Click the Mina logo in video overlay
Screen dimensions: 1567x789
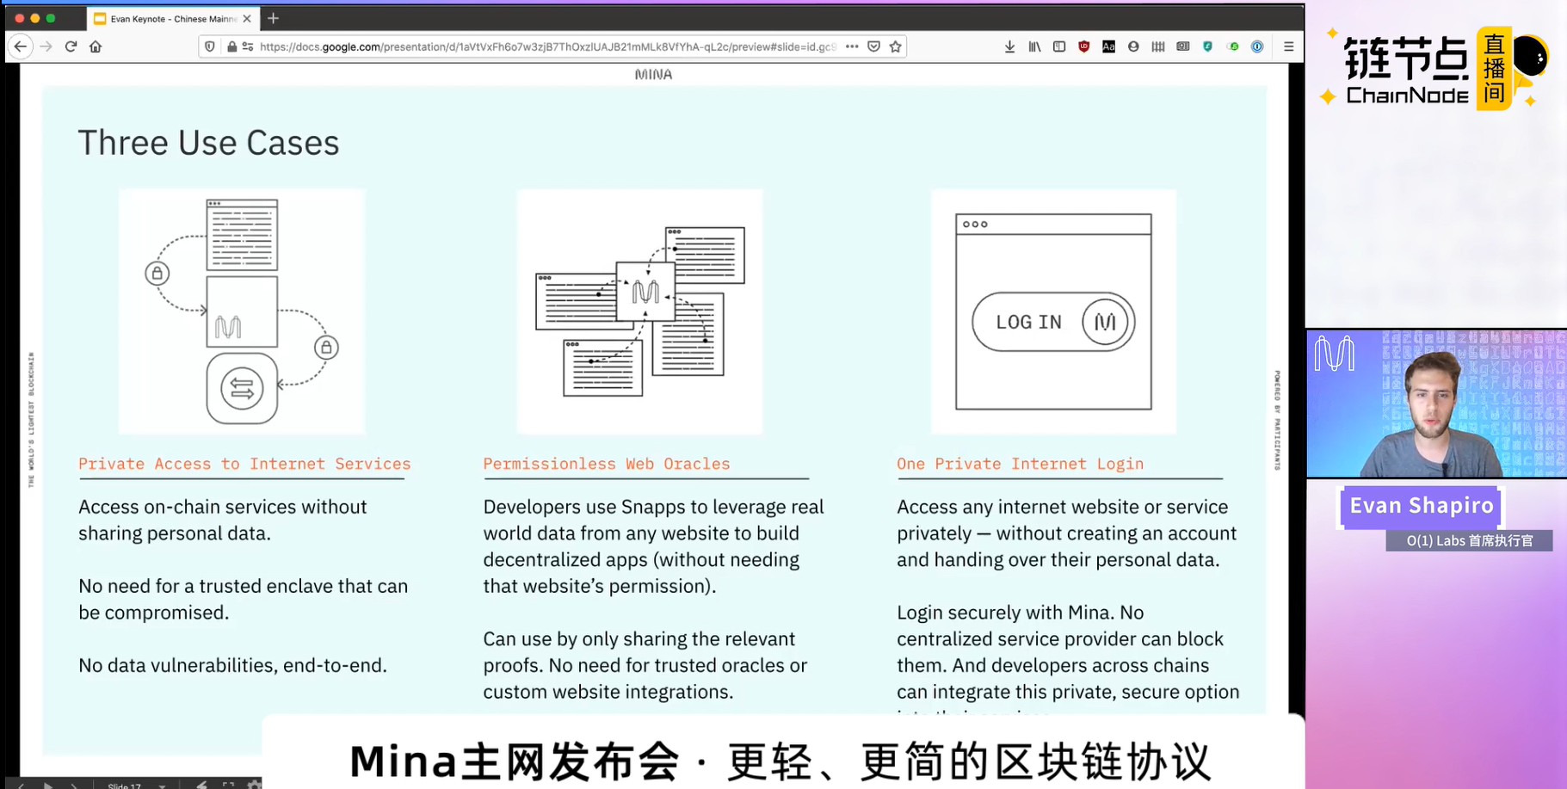click(x=1335, y=354)
